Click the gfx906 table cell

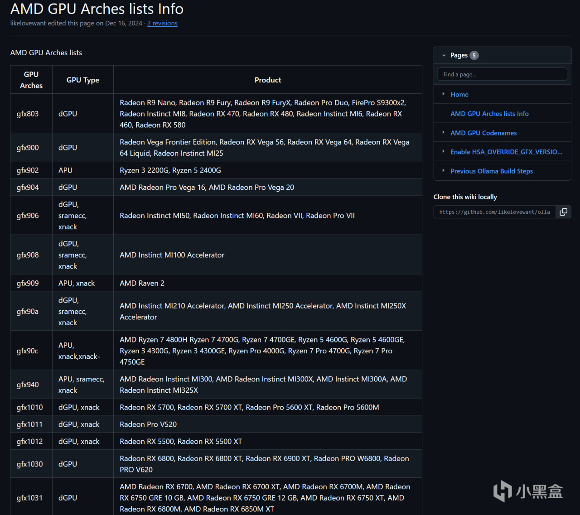pos(31,216)
